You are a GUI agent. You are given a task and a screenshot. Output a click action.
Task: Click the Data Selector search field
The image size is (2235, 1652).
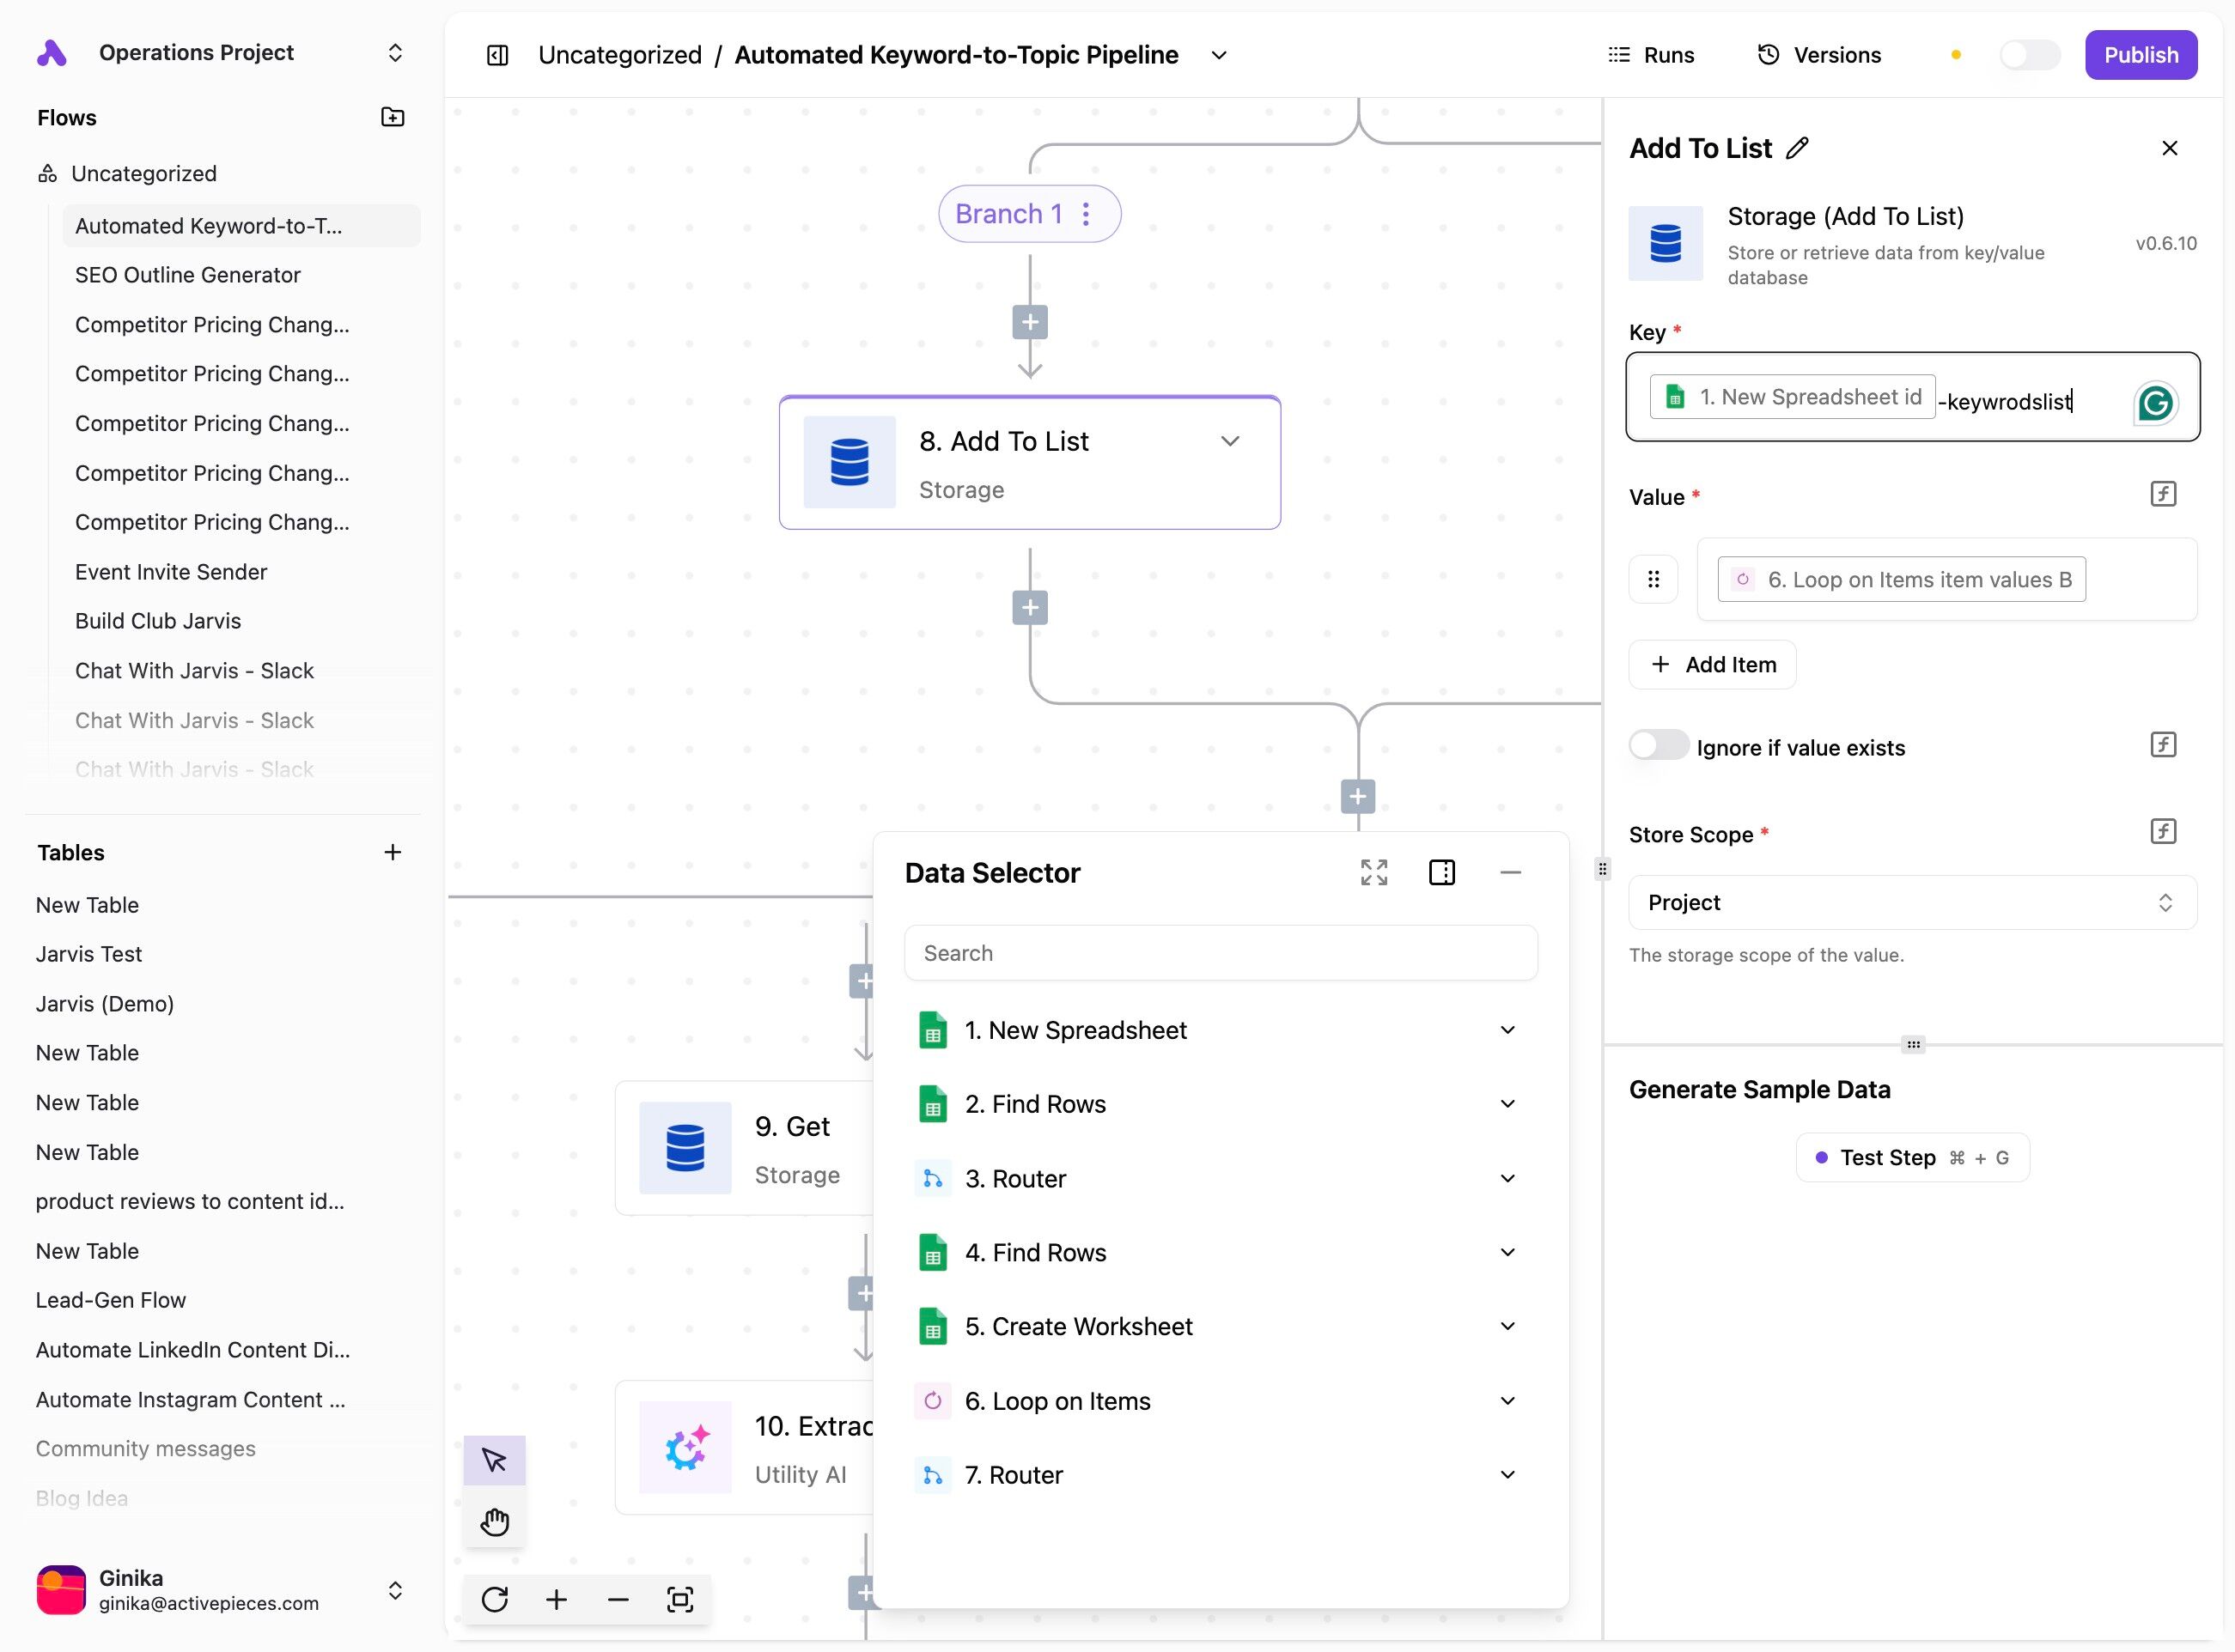(x=1220, y=952)
